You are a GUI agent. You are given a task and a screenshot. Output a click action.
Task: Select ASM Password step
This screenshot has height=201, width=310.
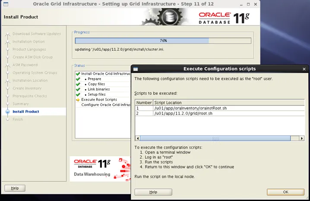point(25,65)
